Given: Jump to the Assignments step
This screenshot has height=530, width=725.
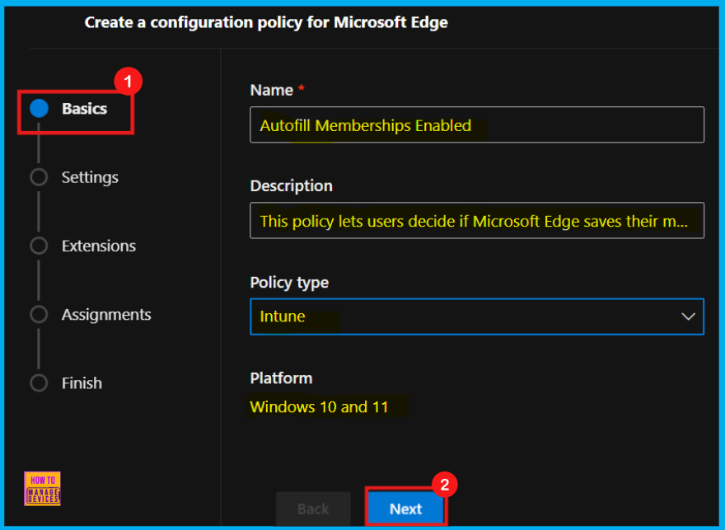Looking at the screenshot, I should 106,315.
